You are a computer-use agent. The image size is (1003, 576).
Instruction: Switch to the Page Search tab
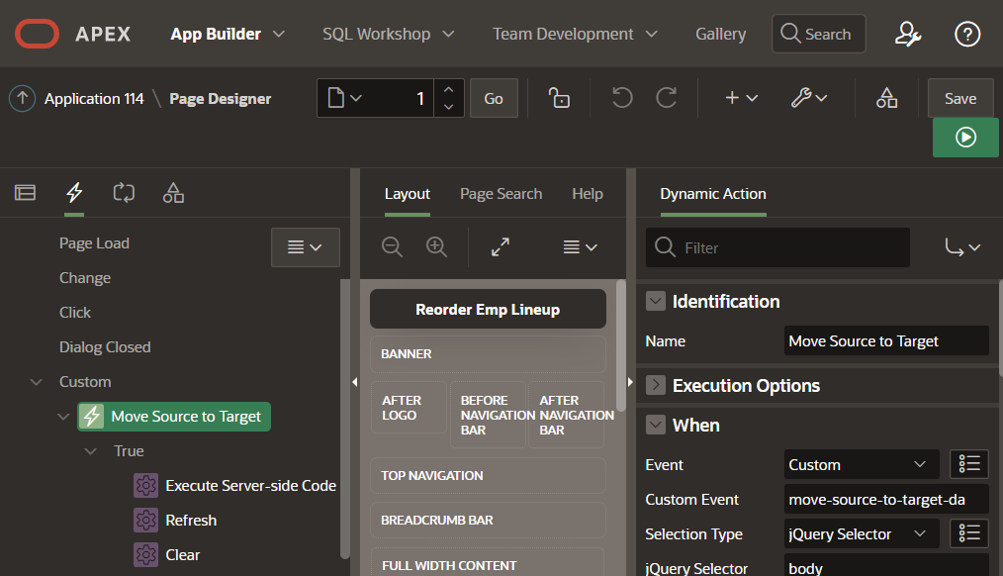click(x=501, y=194)
